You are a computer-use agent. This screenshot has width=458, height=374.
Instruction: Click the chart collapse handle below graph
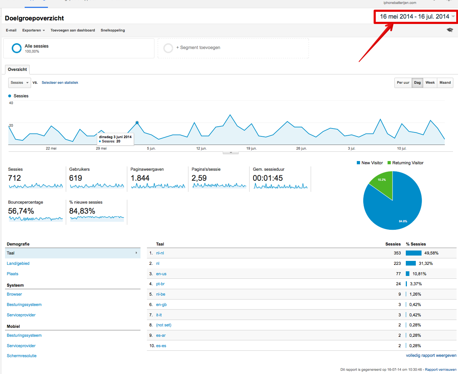click(x=231, y=152)
